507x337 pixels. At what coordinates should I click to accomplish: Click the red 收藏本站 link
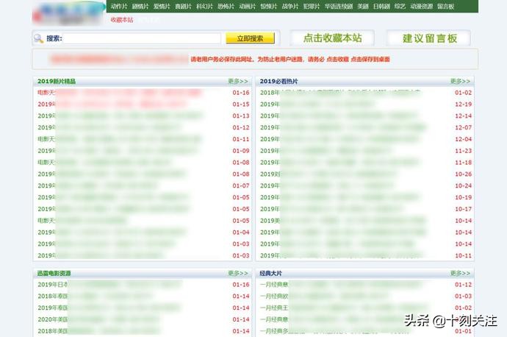click(x=121, y=20)
